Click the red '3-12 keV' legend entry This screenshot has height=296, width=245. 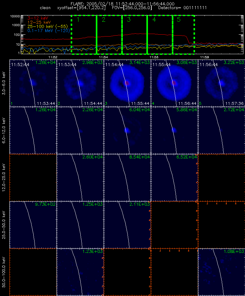(x=38, y=18)
